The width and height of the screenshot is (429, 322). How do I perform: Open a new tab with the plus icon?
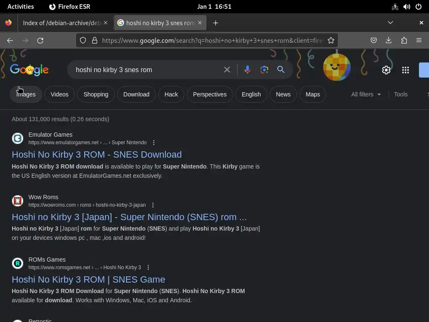[x=216, y=23]
